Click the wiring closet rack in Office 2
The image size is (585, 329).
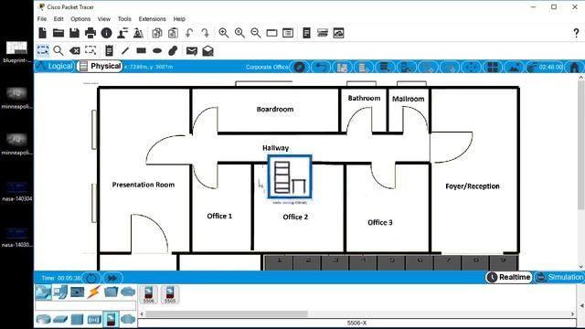coord(290,176)
